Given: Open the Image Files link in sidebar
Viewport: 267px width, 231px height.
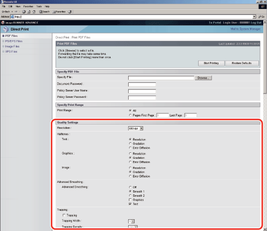Looking at the screenshot, I should pyautogui.click(x=12, y=47).
